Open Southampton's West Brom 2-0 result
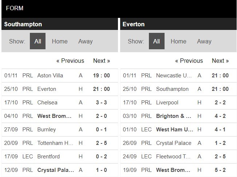This screenshot has width=237, height=177. click(60, 116)
